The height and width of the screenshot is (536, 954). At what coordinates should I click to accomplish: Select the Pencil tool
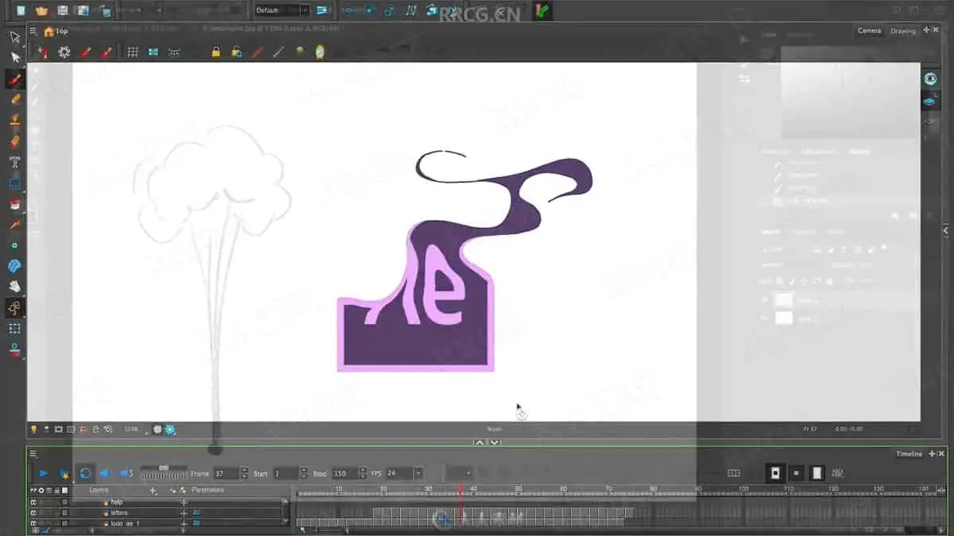pyautogui.click(x=14, y=99)
